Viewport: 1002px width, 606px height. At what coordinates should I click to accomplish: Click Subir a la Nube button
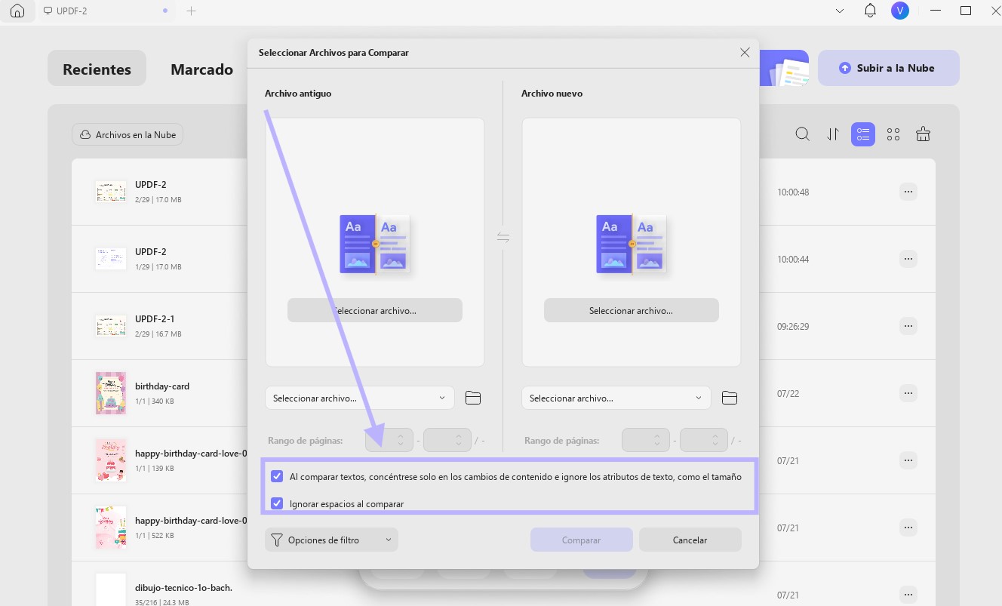(x=889, y=68)
